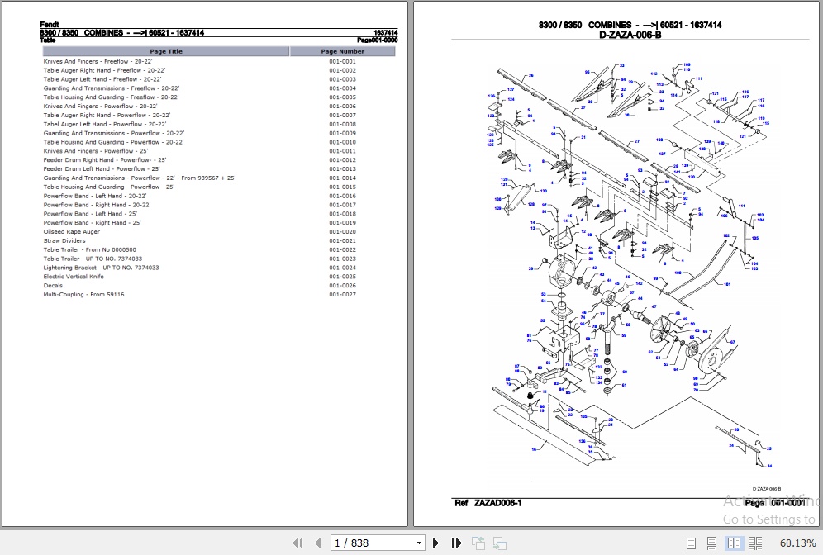The height and width of the screenshot is (555, 823).
Task: Toggle two-page continuous scrolling mode
Action: point(755,543)
